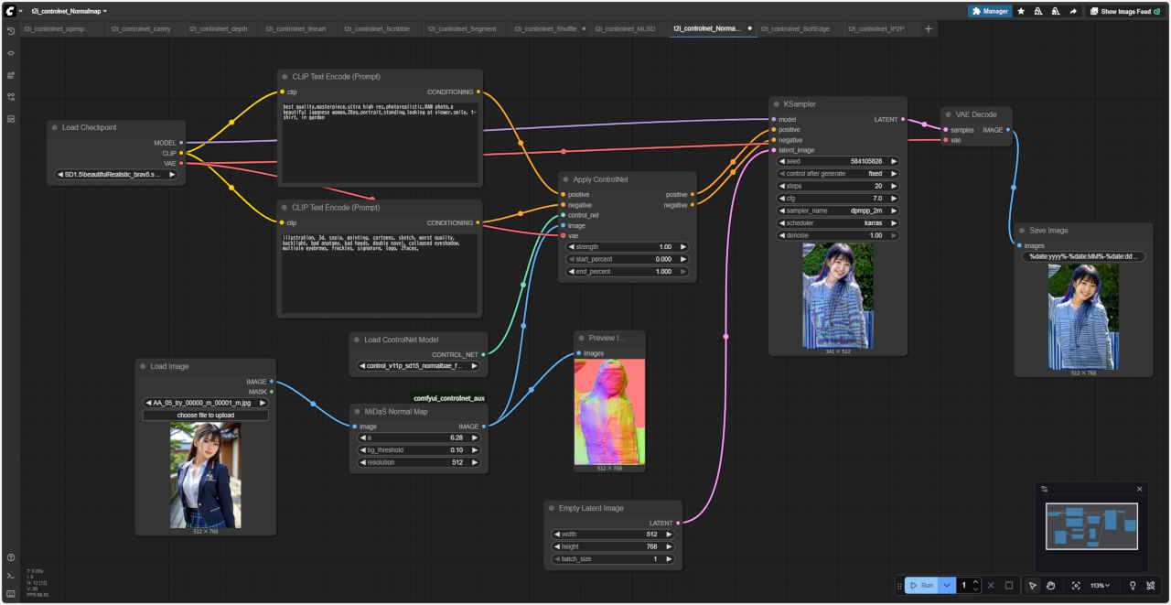This screenshot has width=1171, height=605.
Task: Click the star favorites icon in top bar
Action: tap(1021, 12)
